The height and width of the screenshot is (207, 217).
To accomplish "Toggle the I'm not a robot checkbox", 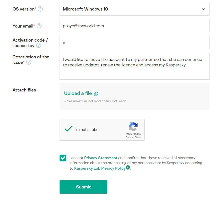I will coord(68,129).
